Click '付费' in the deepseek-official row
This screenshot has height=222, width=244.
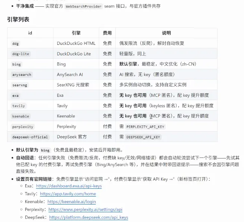[x=107, y=137]
